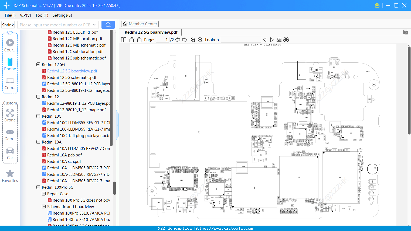Screen dimensions: 411x231
Task: Select the dual-page view icon
Action: [123, 39]
